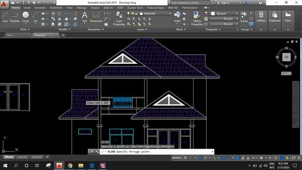Expand the Modify panel
This screenshot has width=302, height=170.
point(65,29)
